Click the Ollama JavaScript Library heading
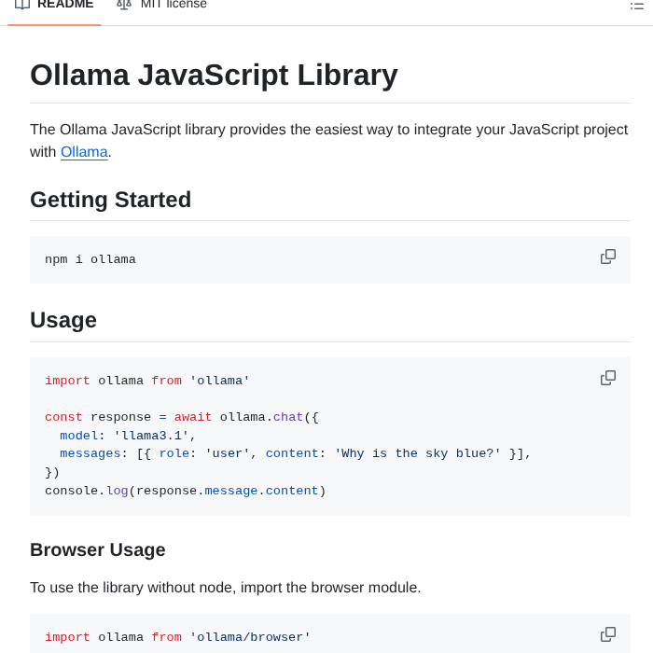 214,75
